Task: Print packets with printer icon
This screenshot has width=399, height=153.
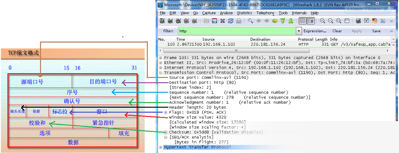Action: 239,21
